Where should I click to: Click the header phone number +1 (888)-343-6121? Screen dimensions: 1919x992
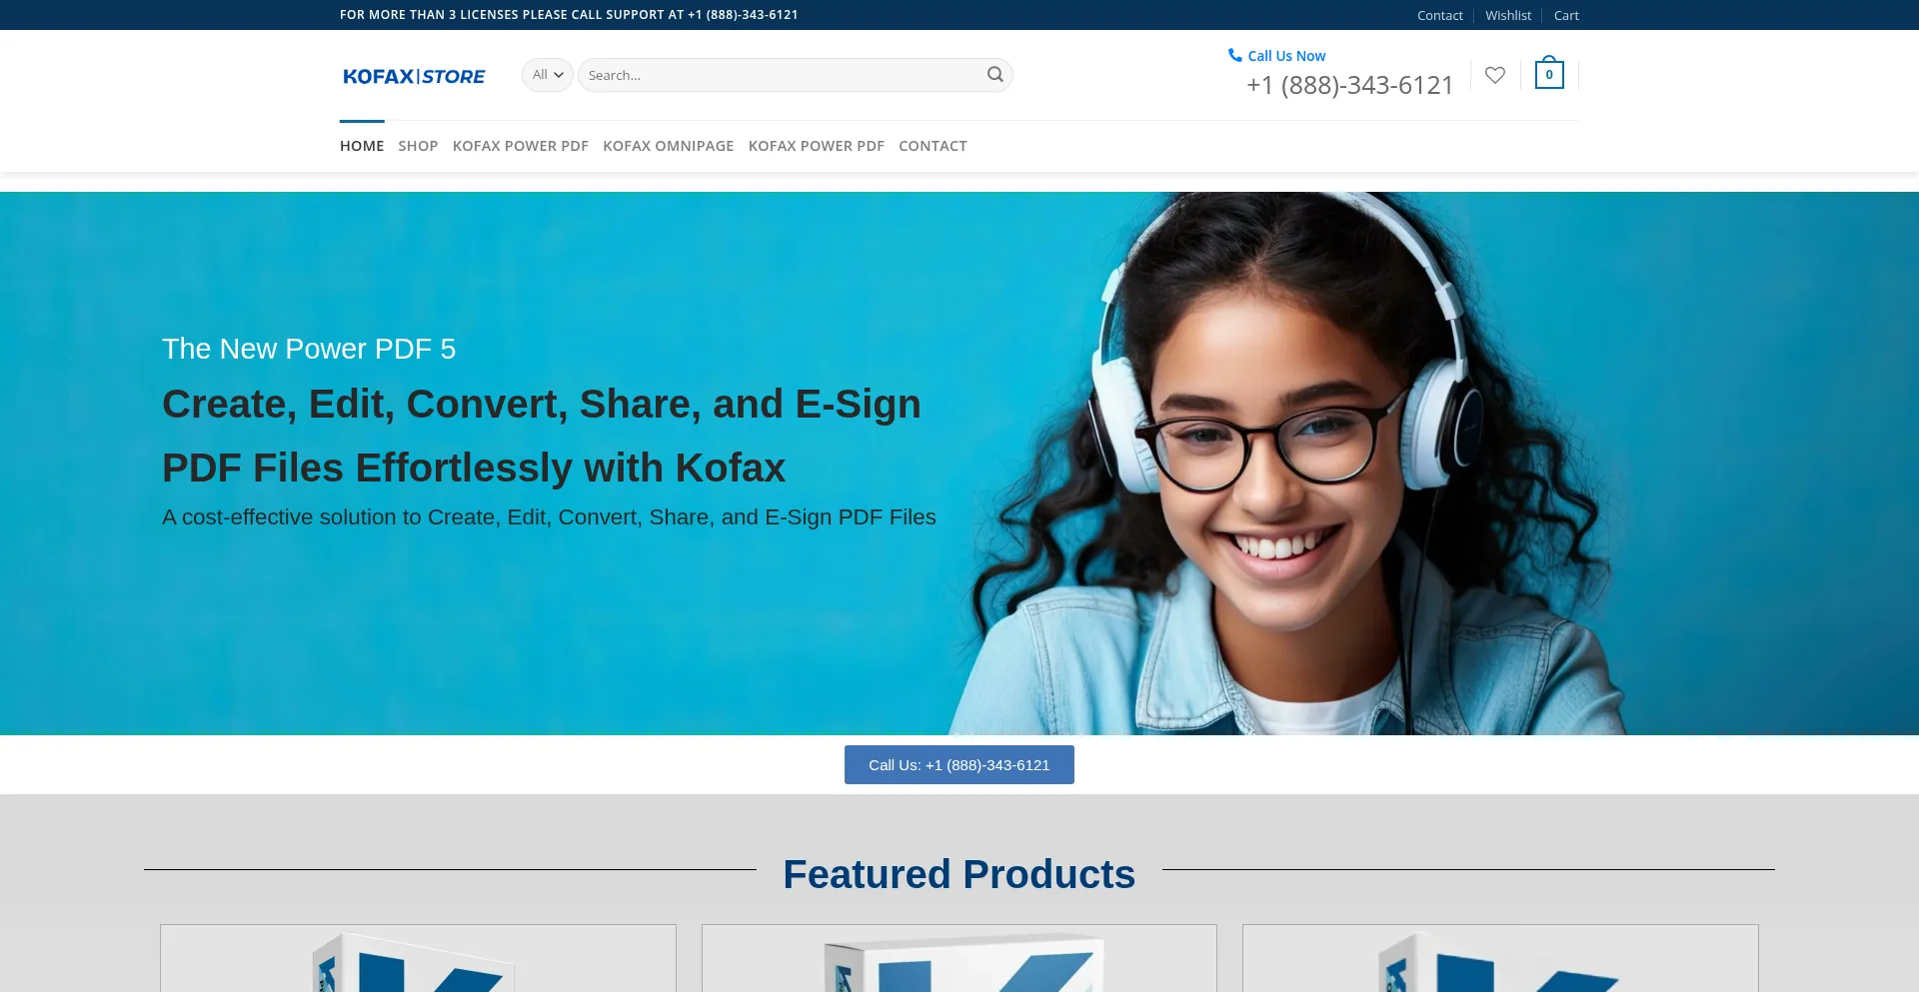tap(1350, 86)
